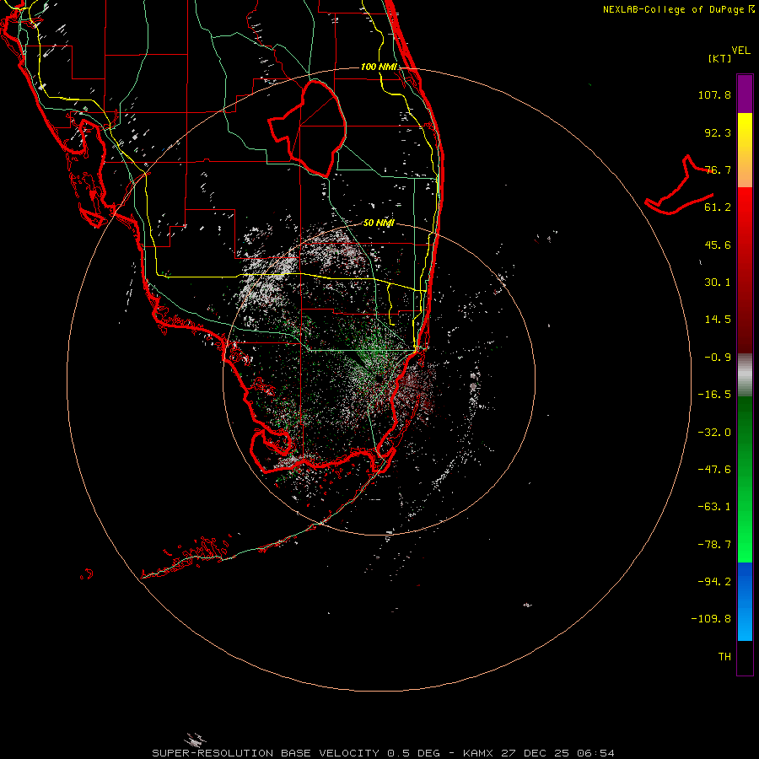This screenshot has width=759, height=759.
Task: Select the -16.5 scale value
Action: [x=714, y=395]
